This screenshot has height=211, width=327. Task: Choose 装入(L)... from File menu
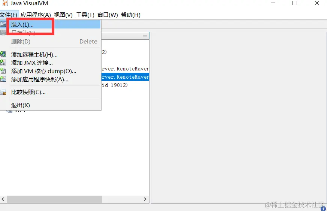tap(51, 25)
